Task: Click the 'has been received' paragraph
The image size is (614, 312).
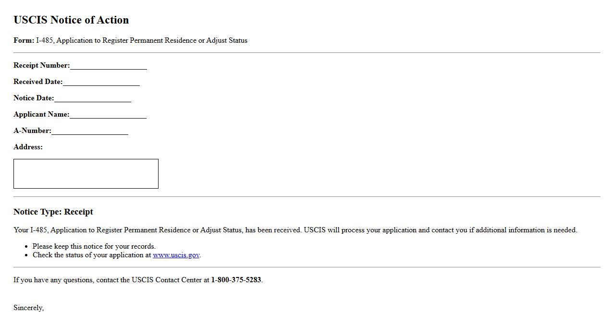Action: click(x=295, y=230)
